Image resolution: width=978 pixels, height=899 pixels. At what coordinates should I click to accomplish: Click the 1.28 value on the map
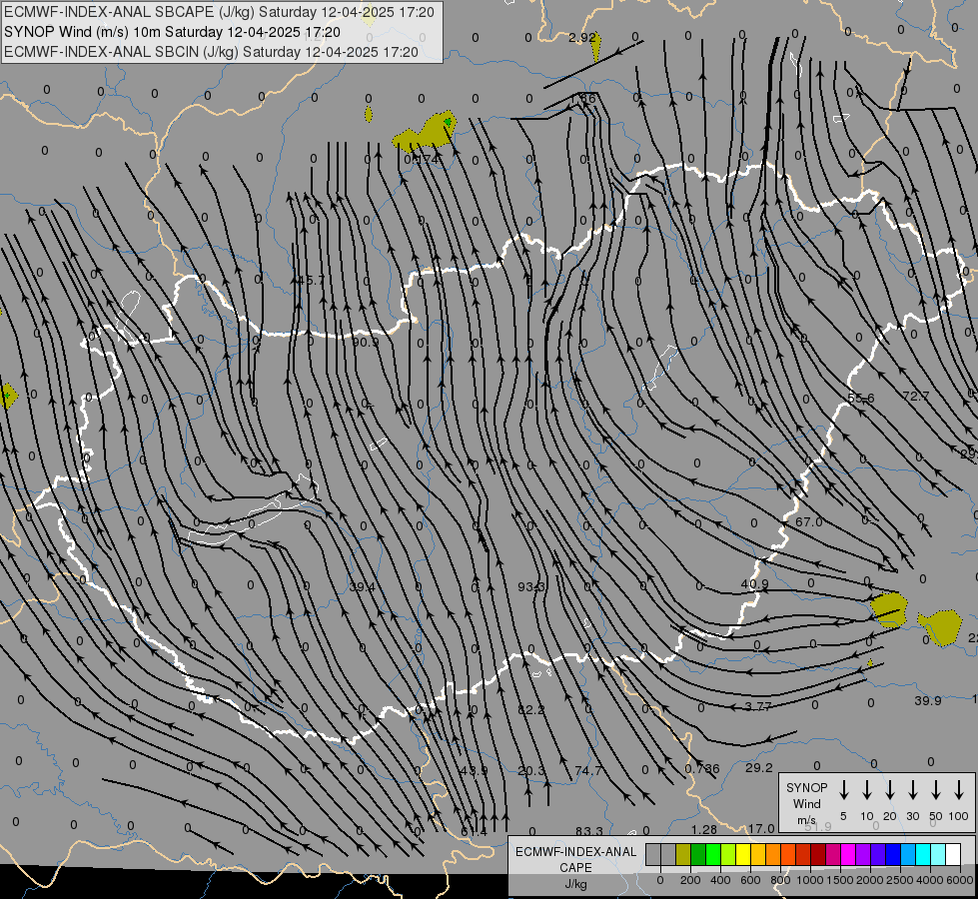click(704, 830)
